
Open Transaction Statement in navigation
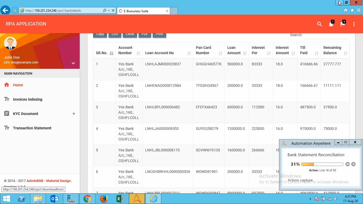coord(32,128)
